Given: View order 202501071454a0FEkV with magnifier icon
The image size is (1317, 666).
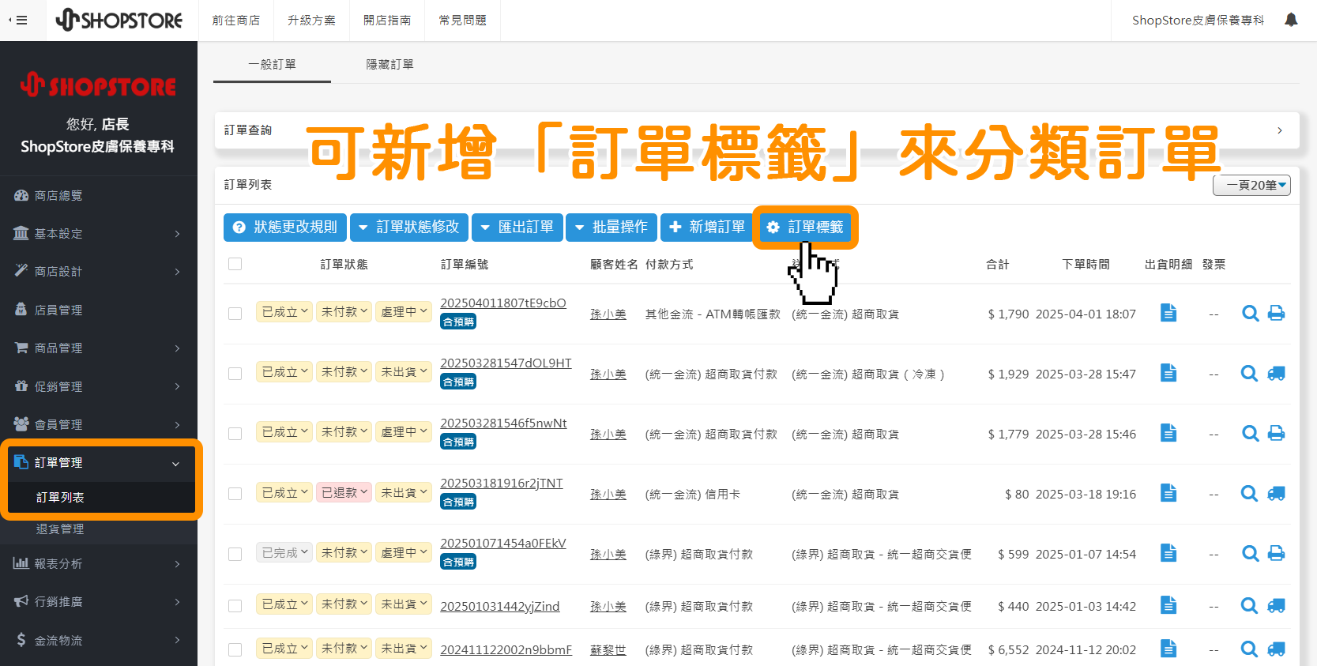Looking at the screenshot, I should click(1250, 554).
